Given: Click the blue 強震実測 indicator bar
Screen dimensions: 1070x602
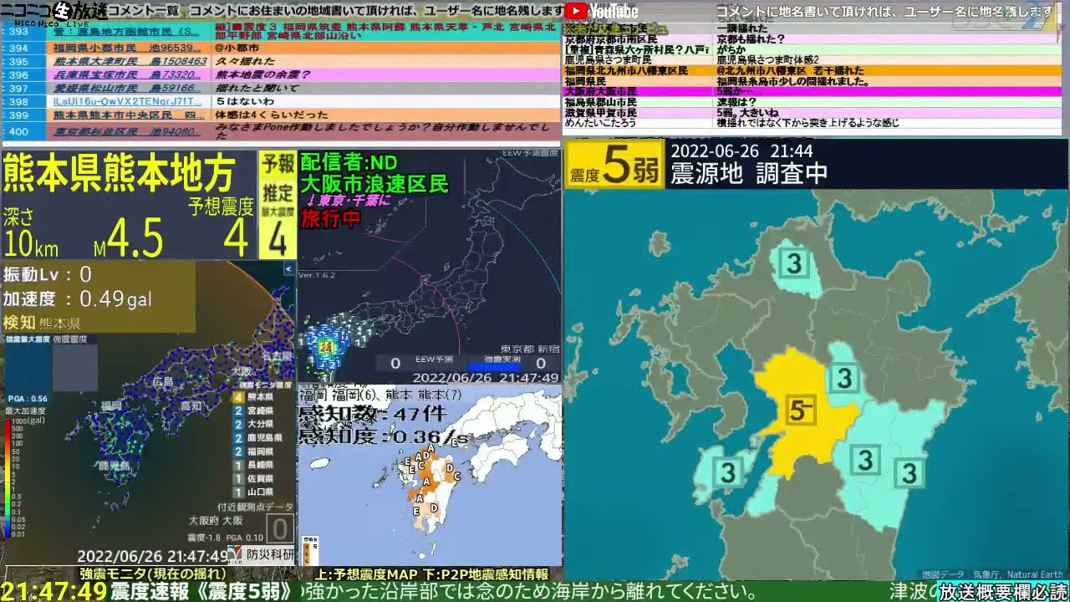Looking at the screenshot, I should click(x=494, y=366).
